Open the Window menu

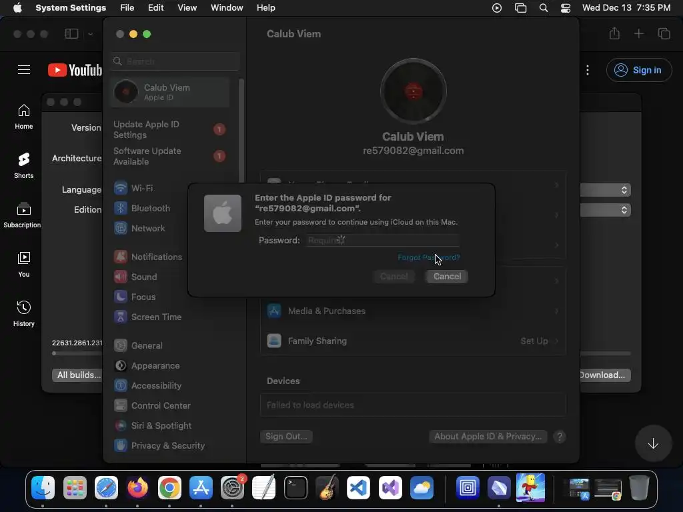tap(227, 8)
